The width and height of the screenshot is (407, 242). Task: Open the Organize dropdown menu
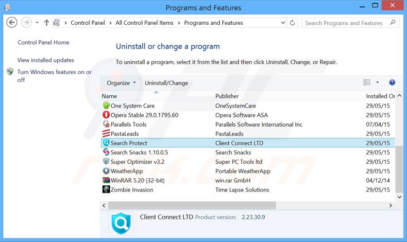pyautogui.click(x=121, y=83)
